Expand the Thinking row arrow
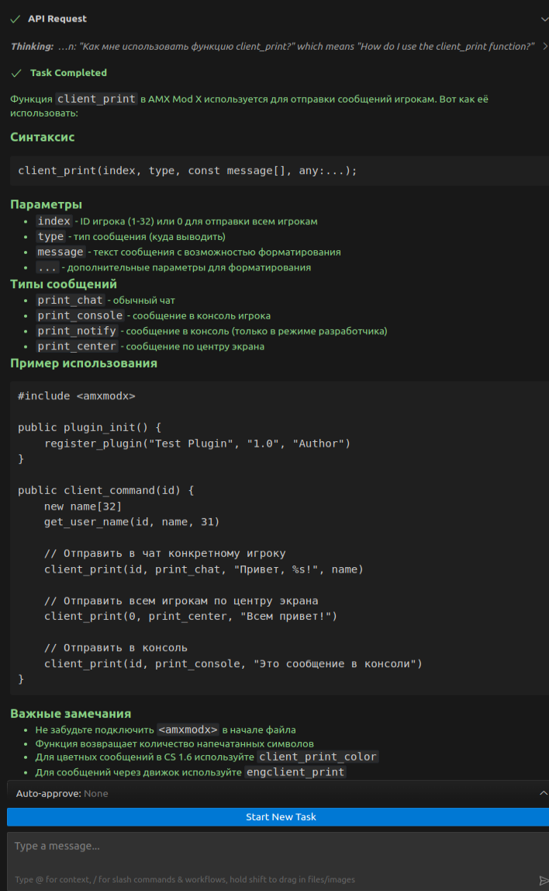 [544, 47]
